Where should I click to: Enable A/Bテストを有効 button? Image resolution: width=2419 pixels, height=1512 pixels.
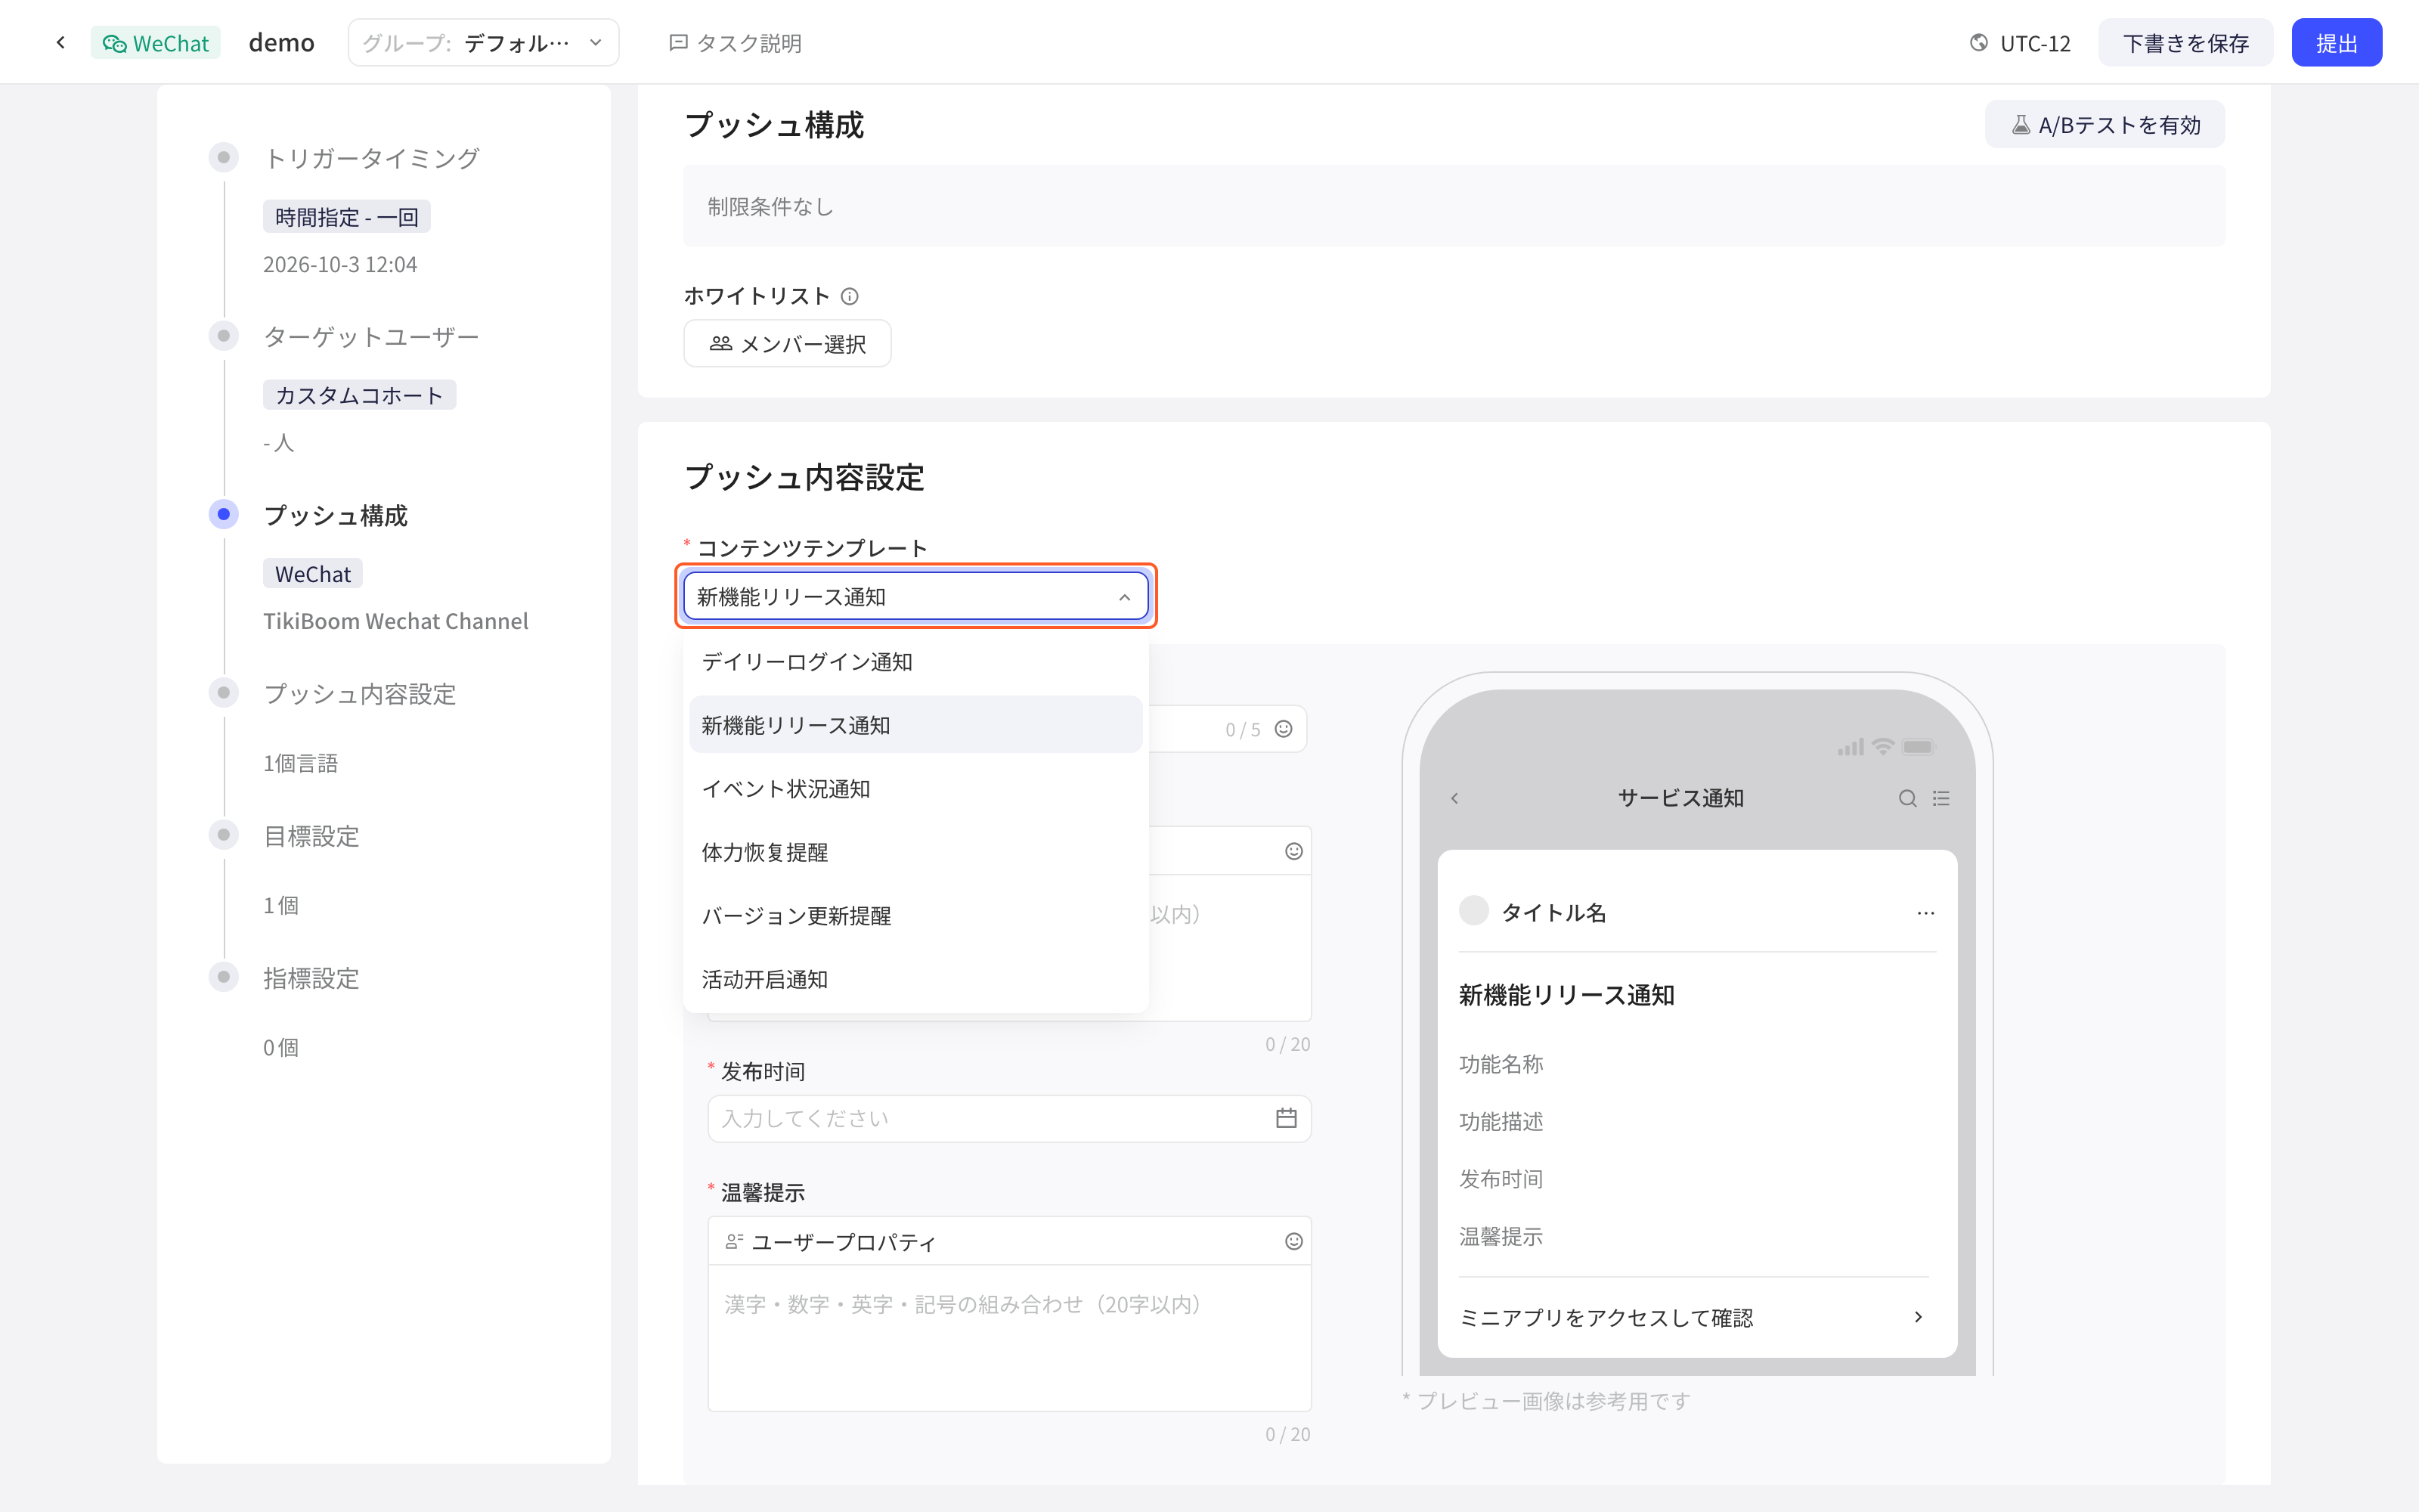coord(2104,125)
